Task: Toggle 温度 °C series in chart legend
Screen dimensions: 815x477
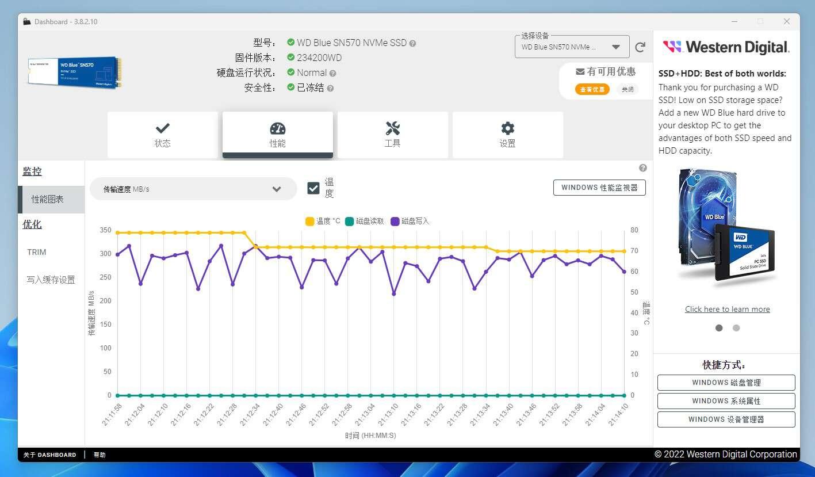Action: coord(323,221)
